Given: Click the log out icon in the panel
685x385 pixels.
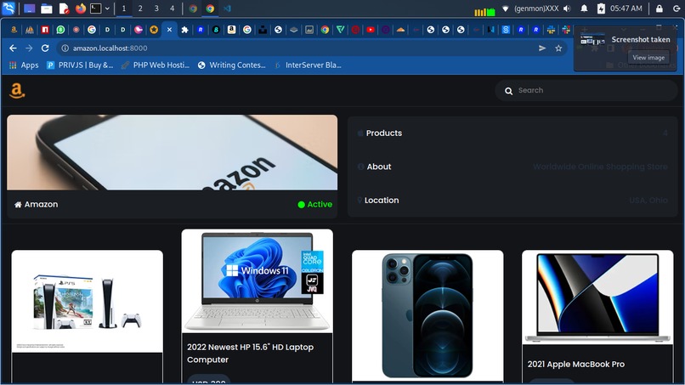Looking at the screenshot, I should pyautogui.click(x=677, y=8).
